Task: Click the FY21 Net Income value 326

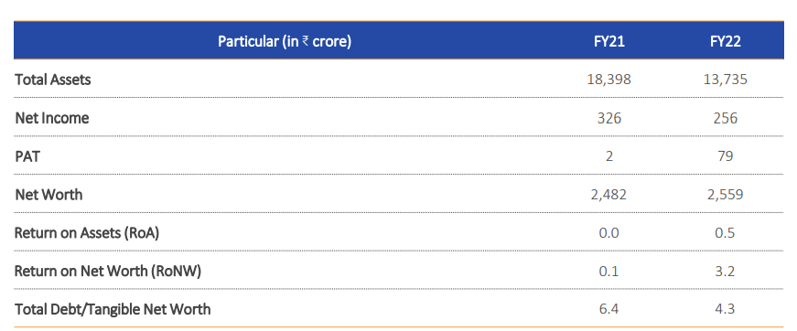Action: pos(609,118)
